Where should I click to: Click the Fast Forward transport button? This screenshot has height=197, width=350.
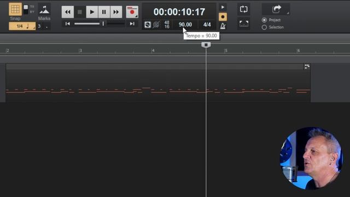pyautogui.click(x=116, y=12)
